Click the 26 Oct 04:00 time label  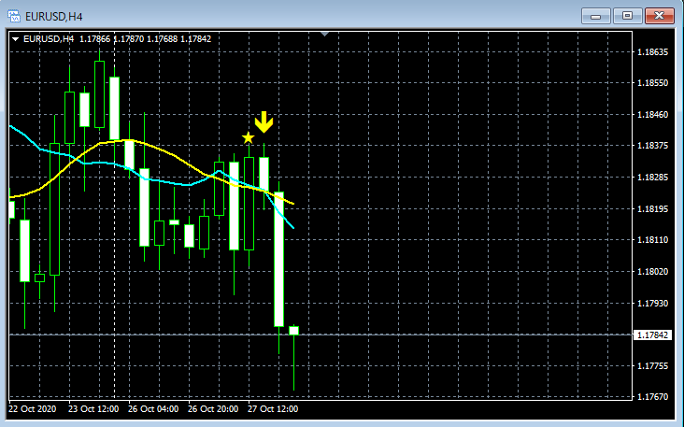coord(153,409)
